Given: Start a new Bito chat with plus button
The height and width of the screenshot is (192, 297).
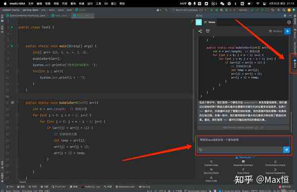Looking at the screenshot, I should tap(287, 31).
